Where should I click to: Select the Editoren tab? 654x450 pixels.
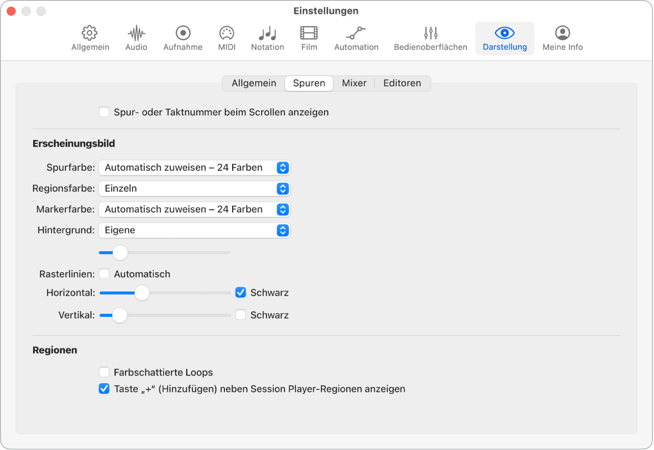coord(402,83)
